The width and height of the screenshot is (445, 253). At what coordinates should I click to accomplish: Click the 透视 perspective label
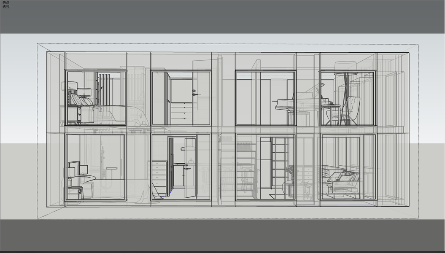click(x=6, y=6)
